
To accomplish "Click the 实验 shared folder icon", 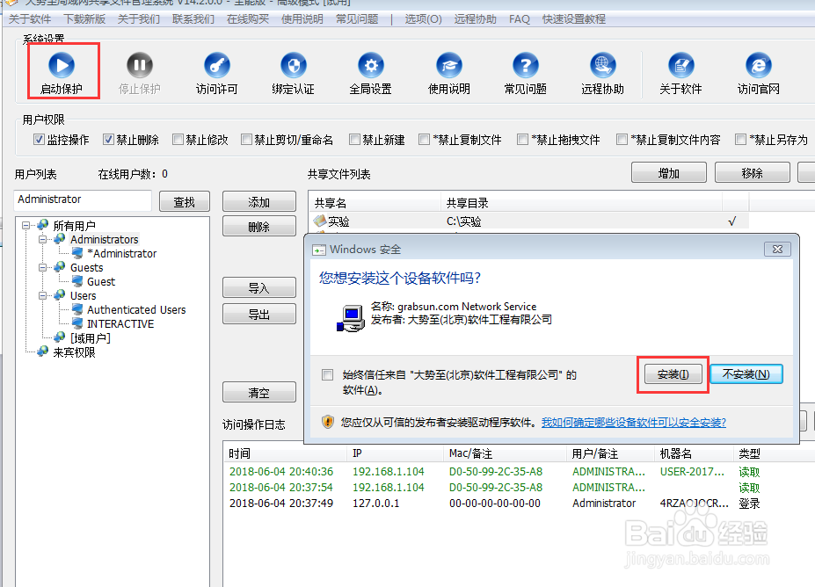I will click(x=320, y=221).
